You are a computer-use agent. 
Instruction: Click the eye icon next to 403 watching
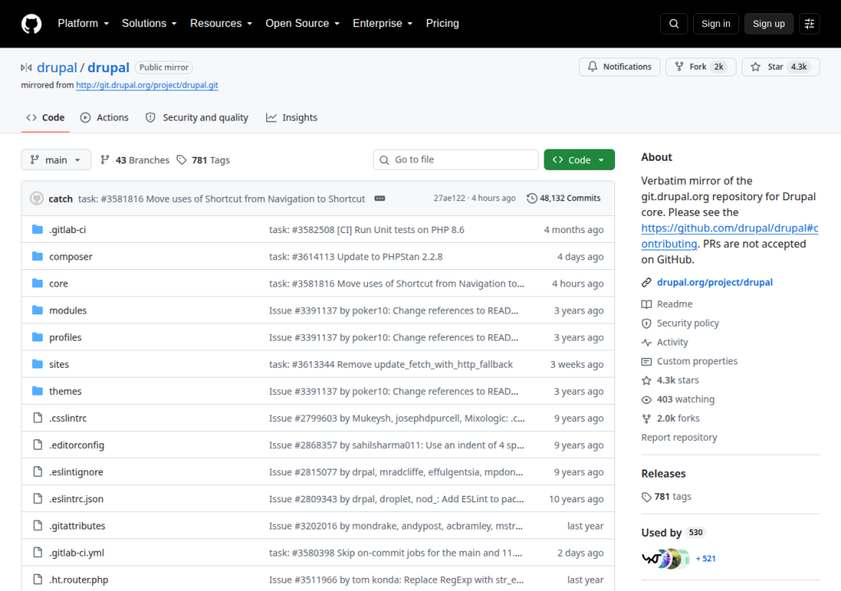(x=646, y=400)
